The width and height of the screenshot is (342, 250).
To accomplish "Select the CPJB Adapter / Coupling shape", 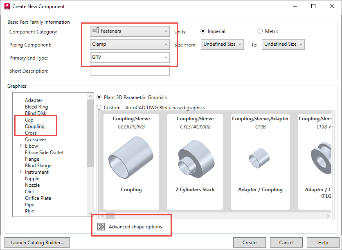I will 260,159.
